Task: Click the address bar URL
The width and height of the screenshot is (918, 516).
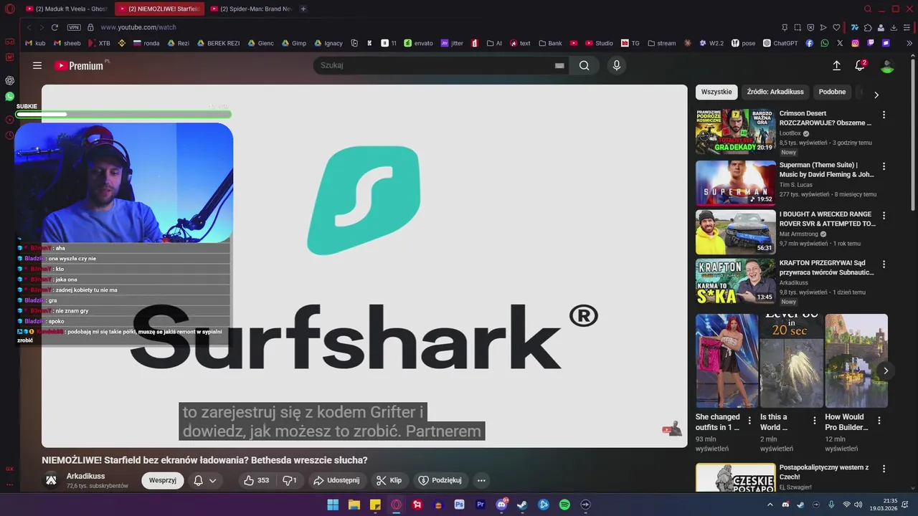Action: (138, 27)
